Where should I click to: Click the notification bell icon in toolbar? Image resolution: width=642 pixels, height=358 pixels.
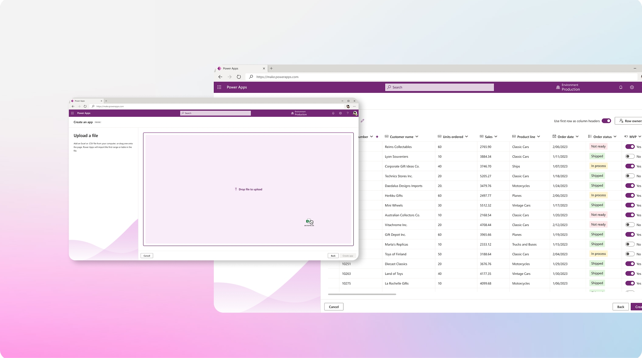click(x=620, y=87)
